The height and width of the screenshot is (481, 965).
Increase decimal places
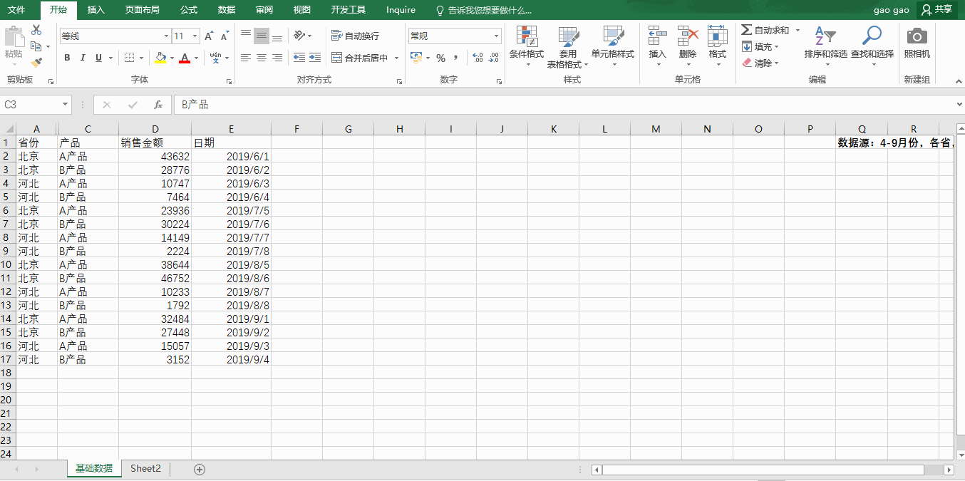coord(478,58)
